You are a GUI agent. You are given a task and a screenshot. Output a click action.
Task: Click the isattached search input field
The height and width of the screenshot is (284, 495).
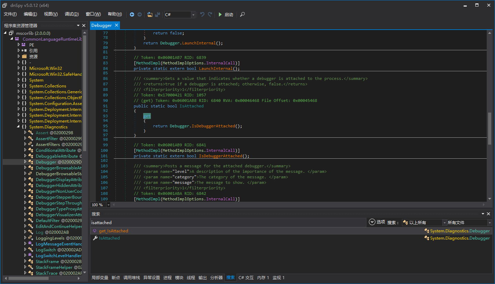228,223
